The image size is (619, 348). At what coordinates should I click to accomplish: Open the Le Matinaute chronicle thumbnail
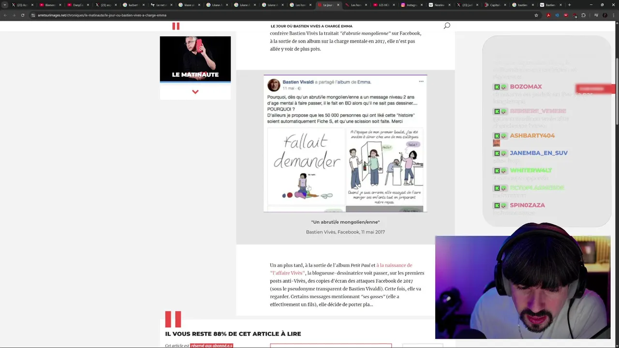[195, 58]
